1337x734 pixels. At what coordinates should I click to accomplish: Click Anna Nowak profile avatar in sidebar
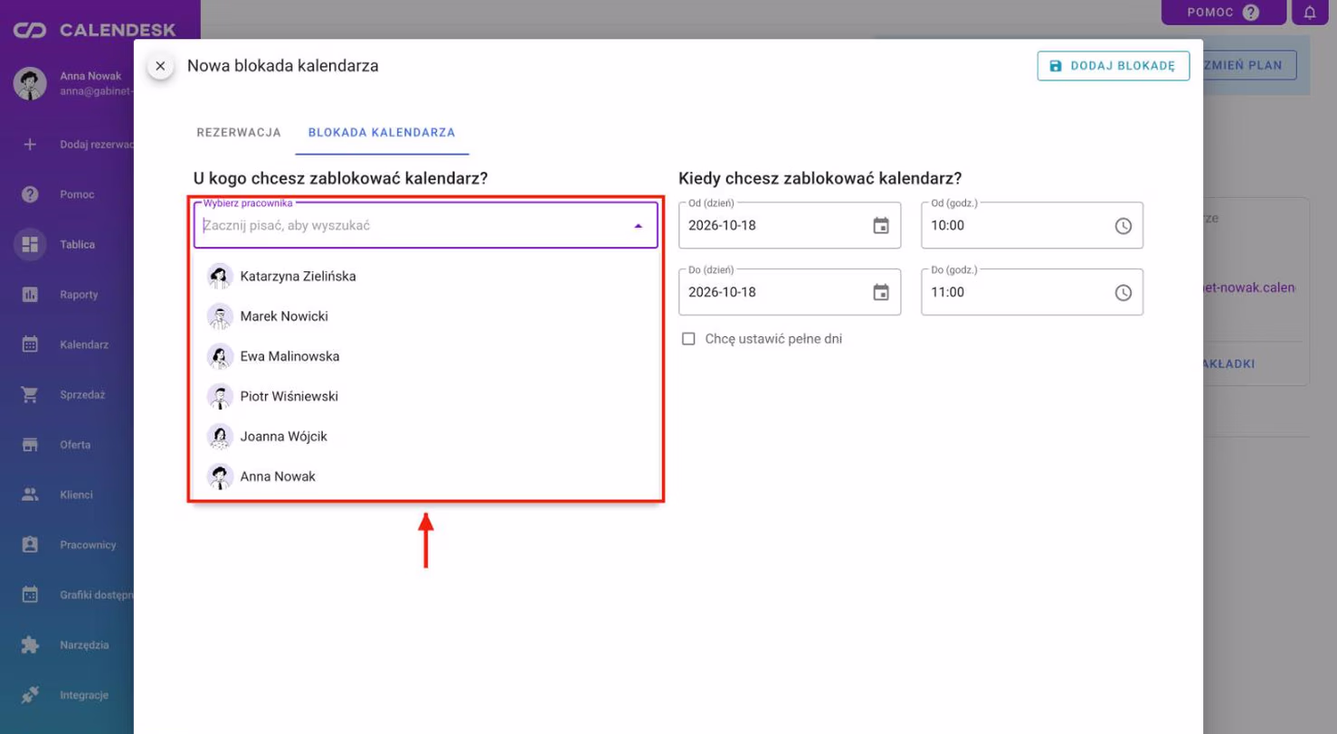pos(30,83)
